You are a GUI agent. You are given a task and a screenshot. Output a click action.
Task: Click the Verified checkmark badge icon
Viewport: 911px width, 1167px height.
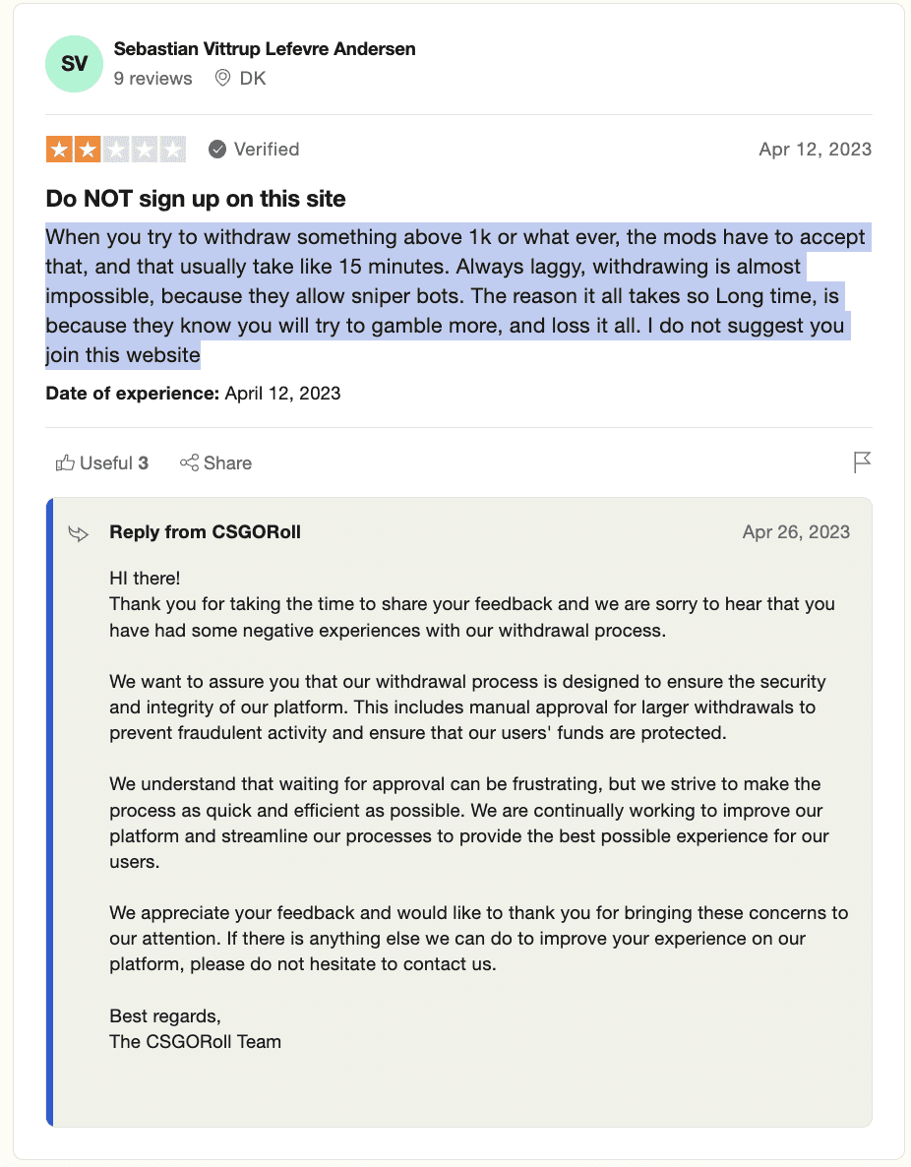point(216,150)
